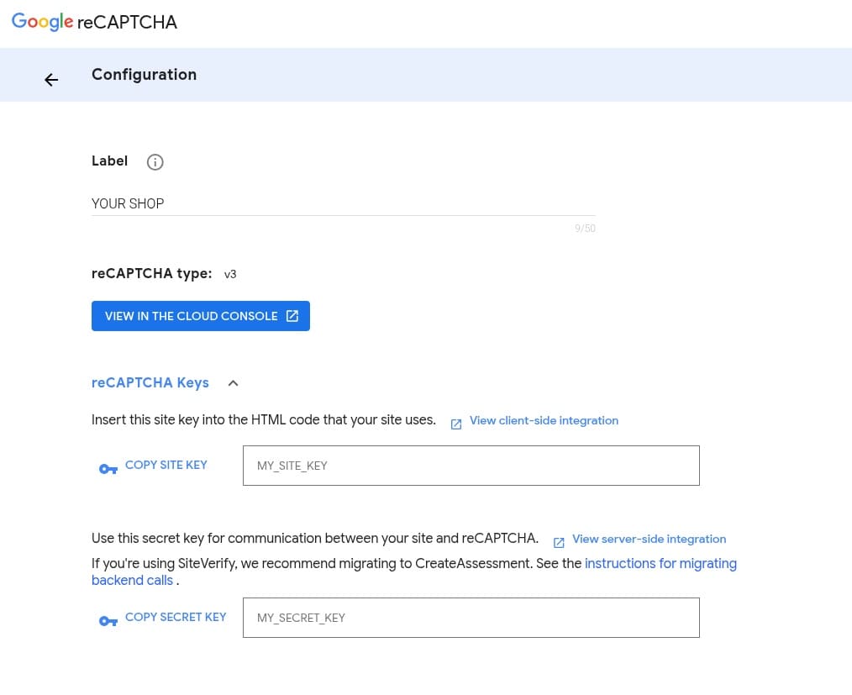Screen dimensions: 852x695
Task: Open View client-side integration link
Action: pyautogui.click(x=544, y=420)
